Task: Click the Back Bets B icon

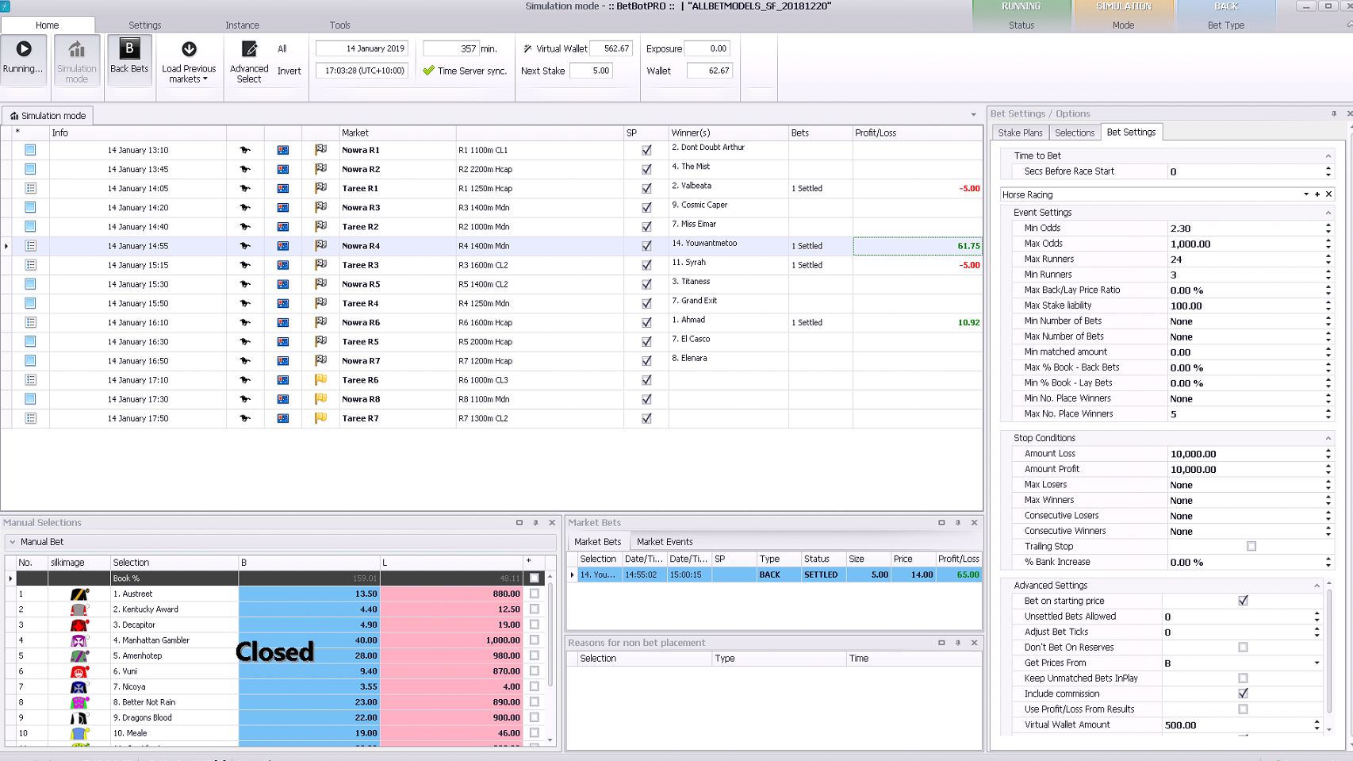Action: [129, 49]
